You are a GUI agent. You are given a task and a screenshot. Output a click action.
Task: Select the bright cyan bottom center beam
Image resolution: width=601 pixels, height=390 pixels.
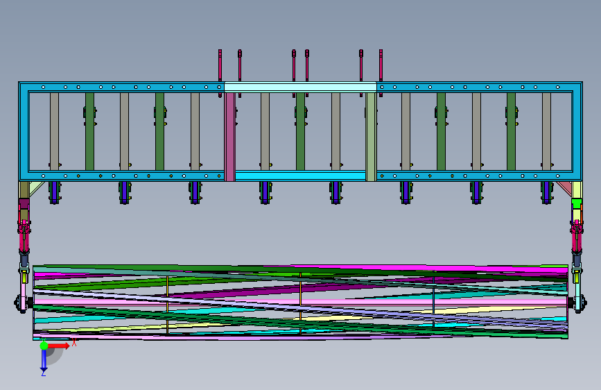coord(300,176)
